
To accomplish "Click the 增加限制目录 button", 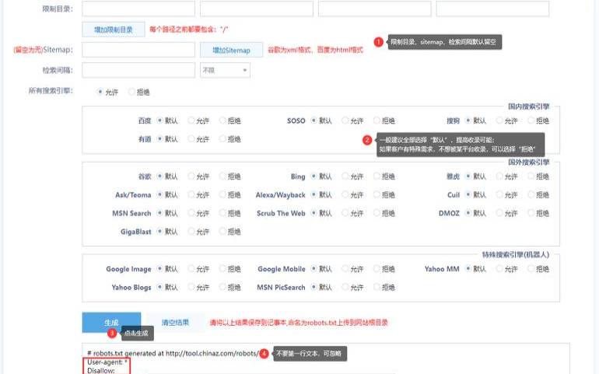I will pos(113,30).
